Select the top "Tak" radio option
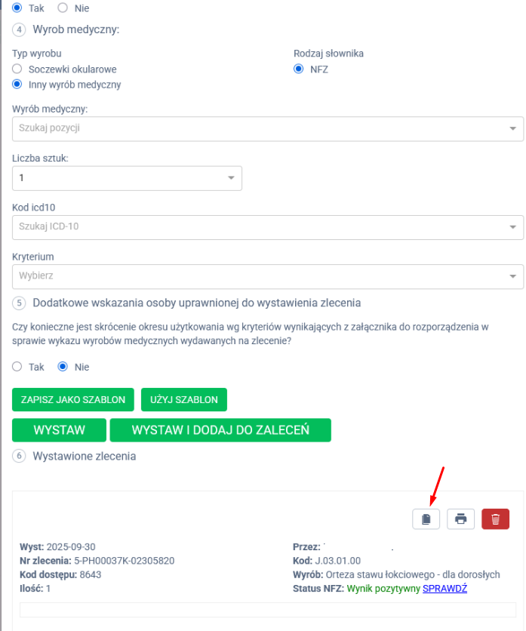 (x=17, y=7)
